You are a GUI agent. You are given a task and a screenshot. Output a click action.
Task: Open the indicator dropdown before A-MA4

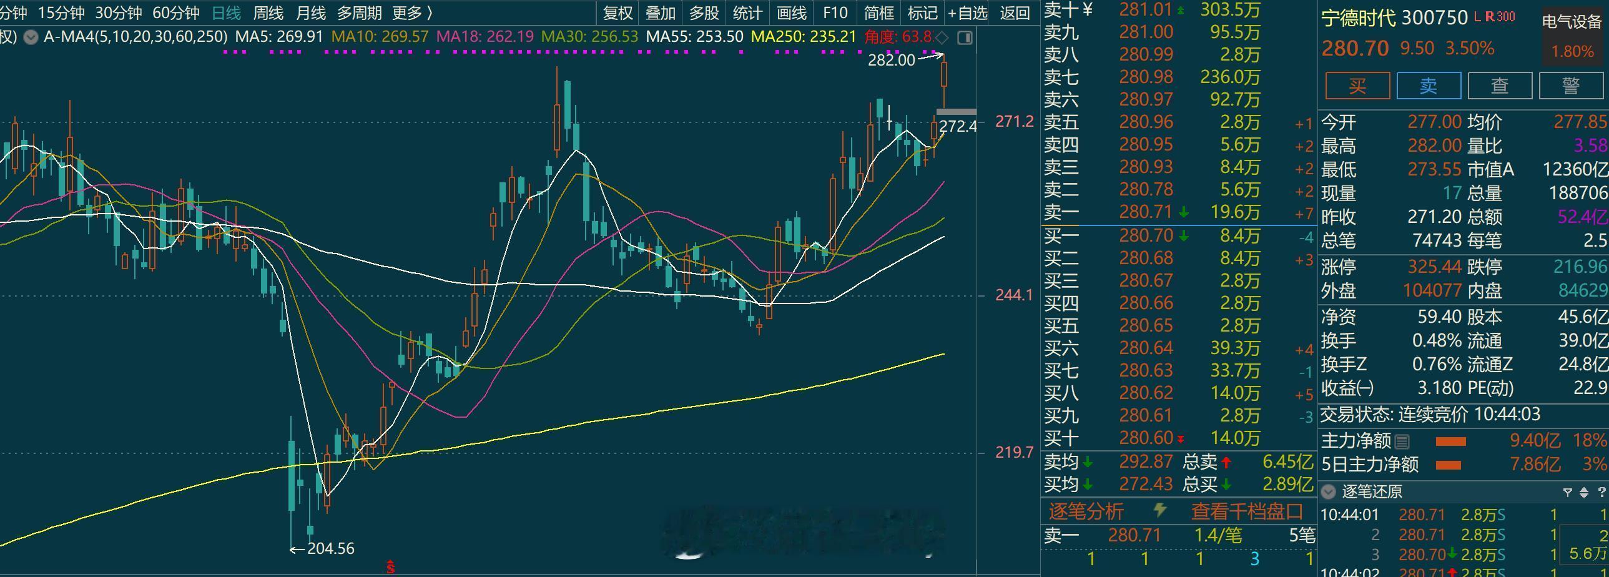(30, 37)
